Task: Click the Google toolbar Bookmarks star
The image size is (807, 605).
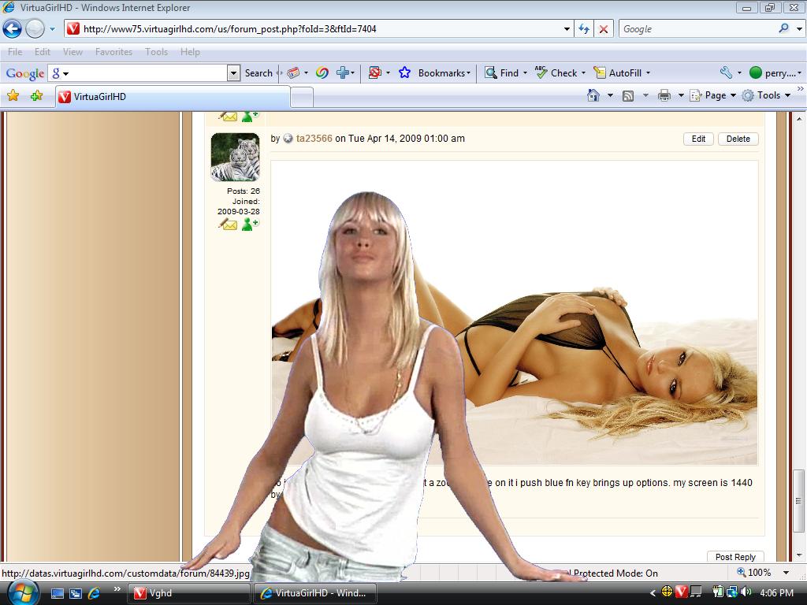Action: tap(404, 72)
